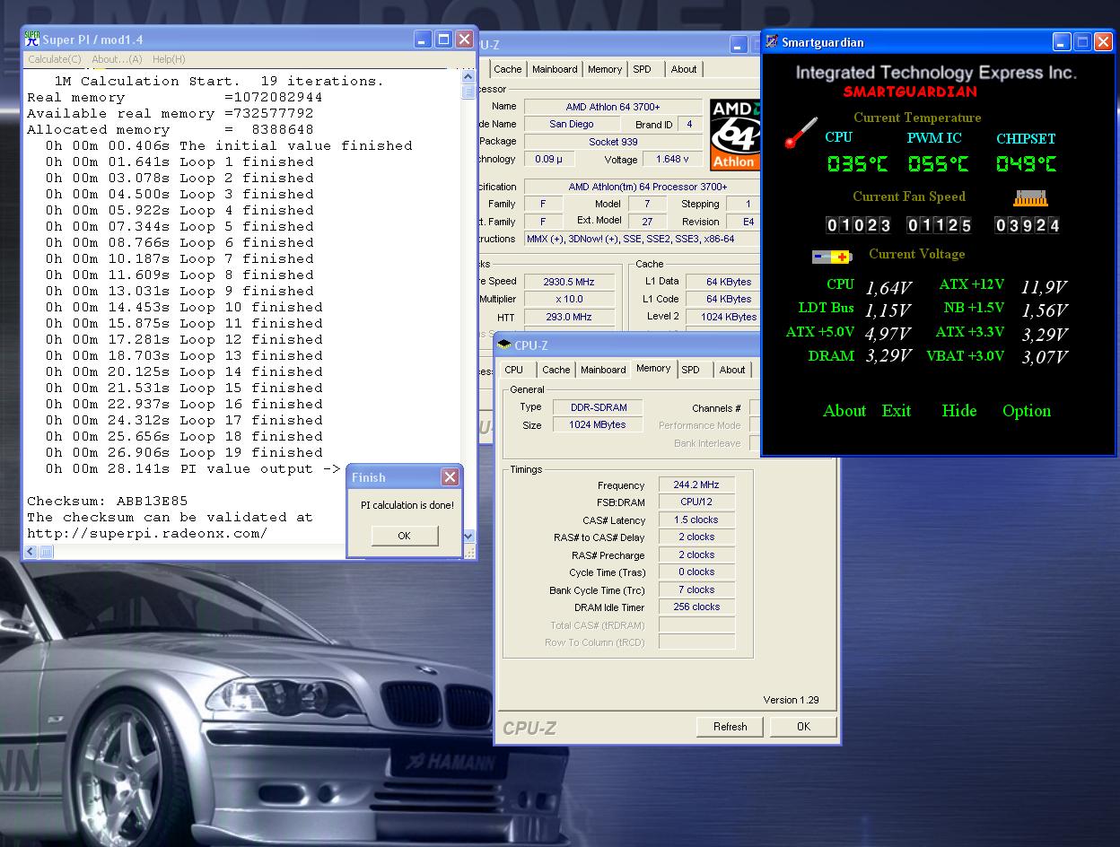The image size is (1120, 847).
Task: Click the AMD Athlon 64 logo
Action: tap(734, 135)
